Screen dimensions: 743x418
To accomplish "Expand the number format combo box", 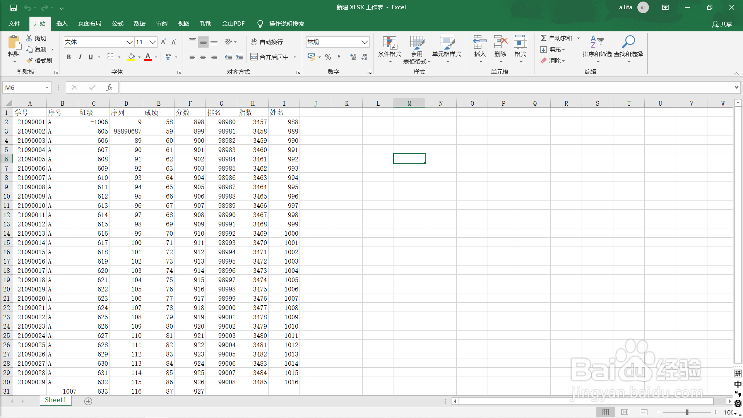I will 364,42.
